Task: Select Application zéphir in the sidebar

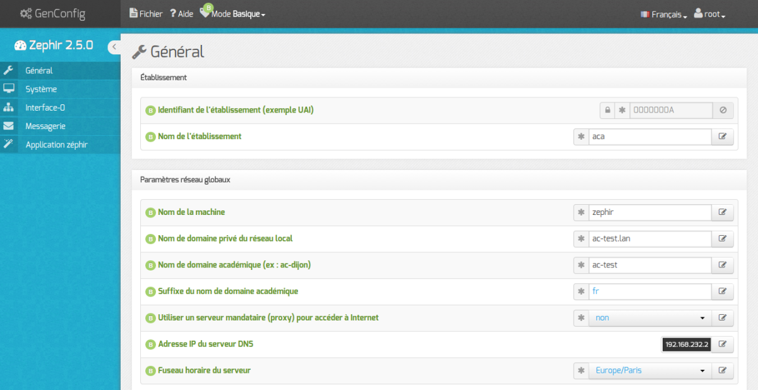Action: coord(60,145)
